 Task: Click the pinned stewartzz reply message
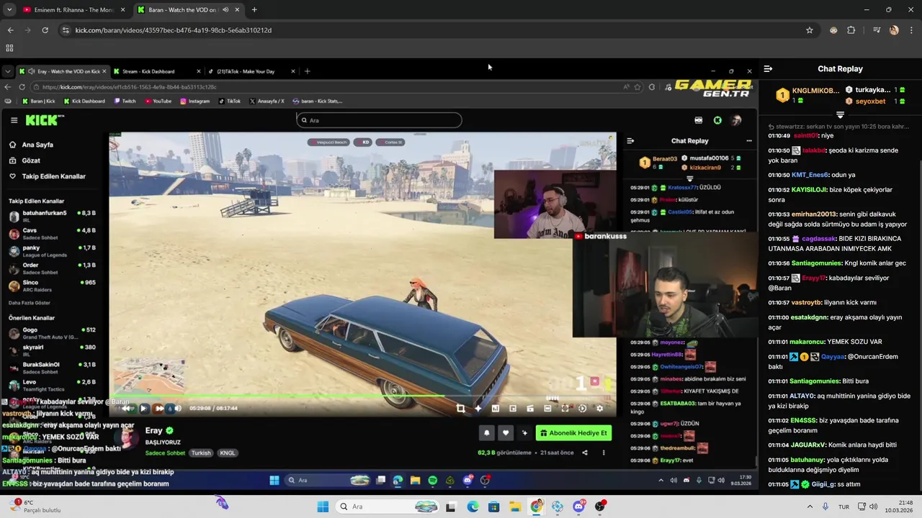[x=838, y=127]
